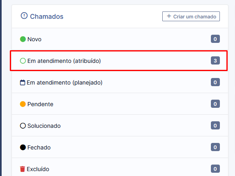Click the black Fechado status dot
Viewport: 235px width, 176px height.
point(23,147)
